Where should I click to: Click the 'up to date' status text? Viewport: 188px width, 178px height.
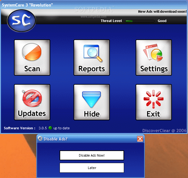coord(61,128)
